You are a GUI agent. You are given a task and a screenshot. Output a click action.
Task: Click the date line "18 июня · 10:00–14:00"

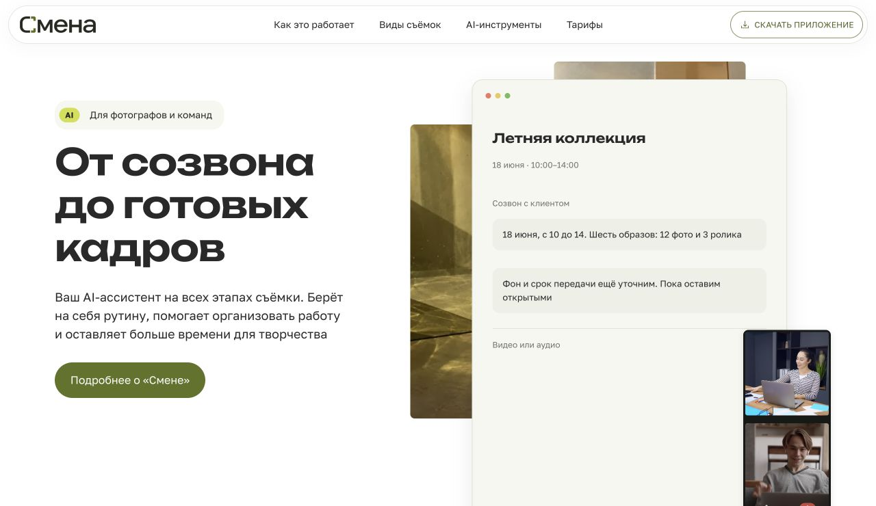[x=535, y=165]
